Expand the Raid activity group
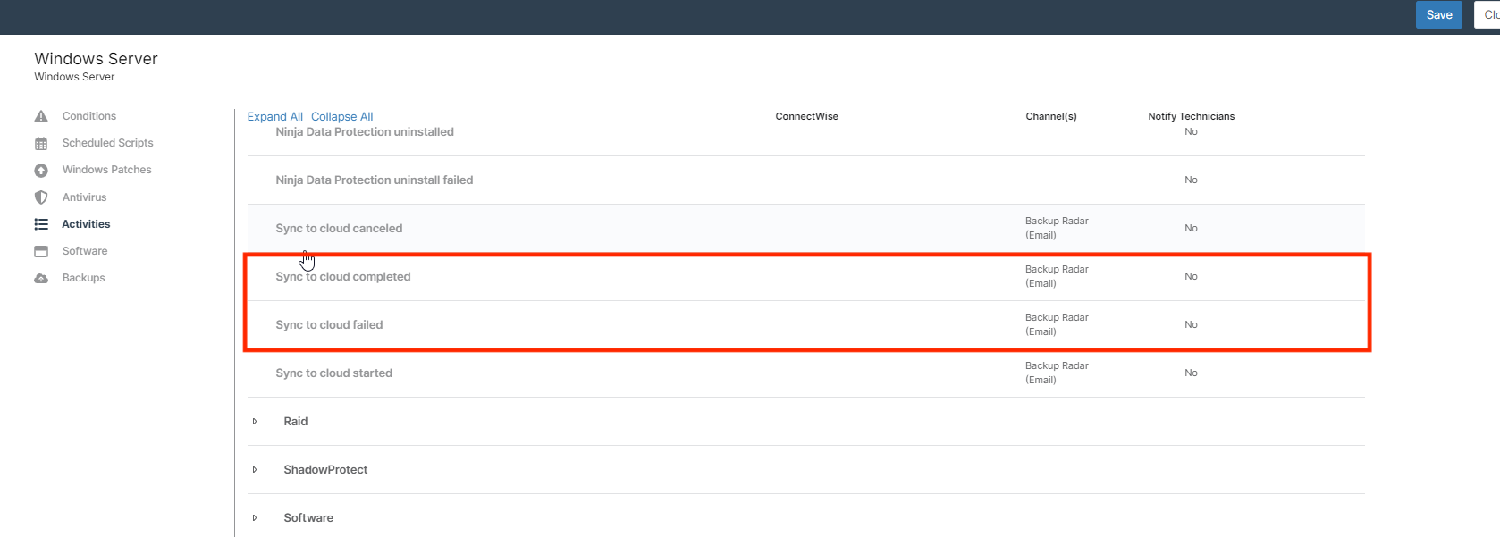The image size is (1500, 537). click(255, 422)
